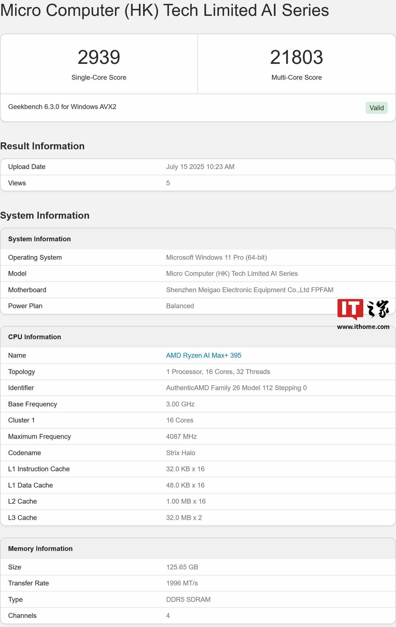This screenshot has height=627, width=396.
Task: Click the Balanced power plan value
Action: tap(180, 306)
